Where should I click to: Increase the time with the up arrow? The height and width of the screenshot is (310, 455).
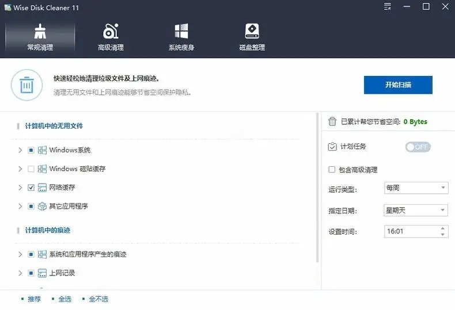click(x=442, y=228)
